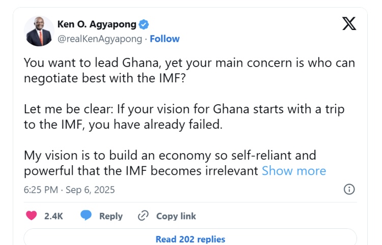382x245 pixels.
Task: Follow the account via Follow link
Action: pyautogui.click(x=165, y=39)
